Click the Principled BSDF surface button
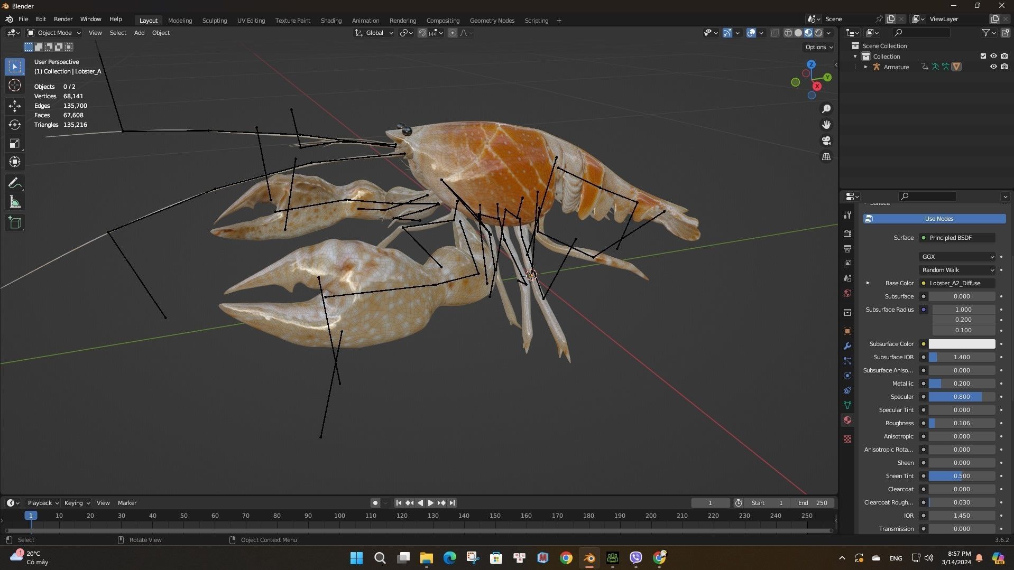Viewport: 1014px width, 570px height. tap(957, 238)
